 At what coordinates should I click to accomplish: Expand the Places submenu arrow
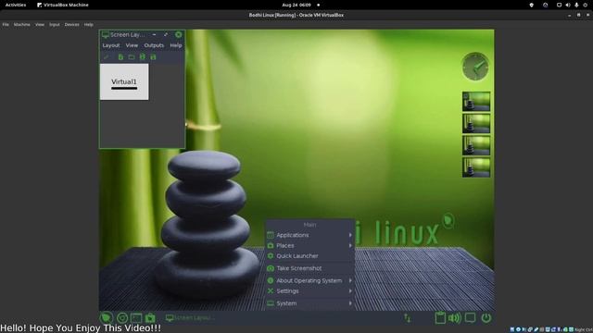coord(350,245)
